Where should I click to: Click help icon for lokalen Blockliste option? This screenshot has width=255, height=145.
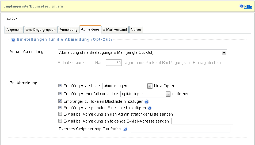point(147,102)
